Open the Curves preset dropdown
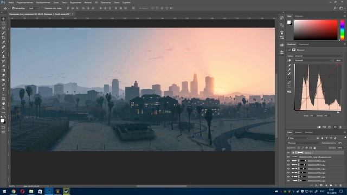Screen dimensions: 347x195 [x=318, y=56]
